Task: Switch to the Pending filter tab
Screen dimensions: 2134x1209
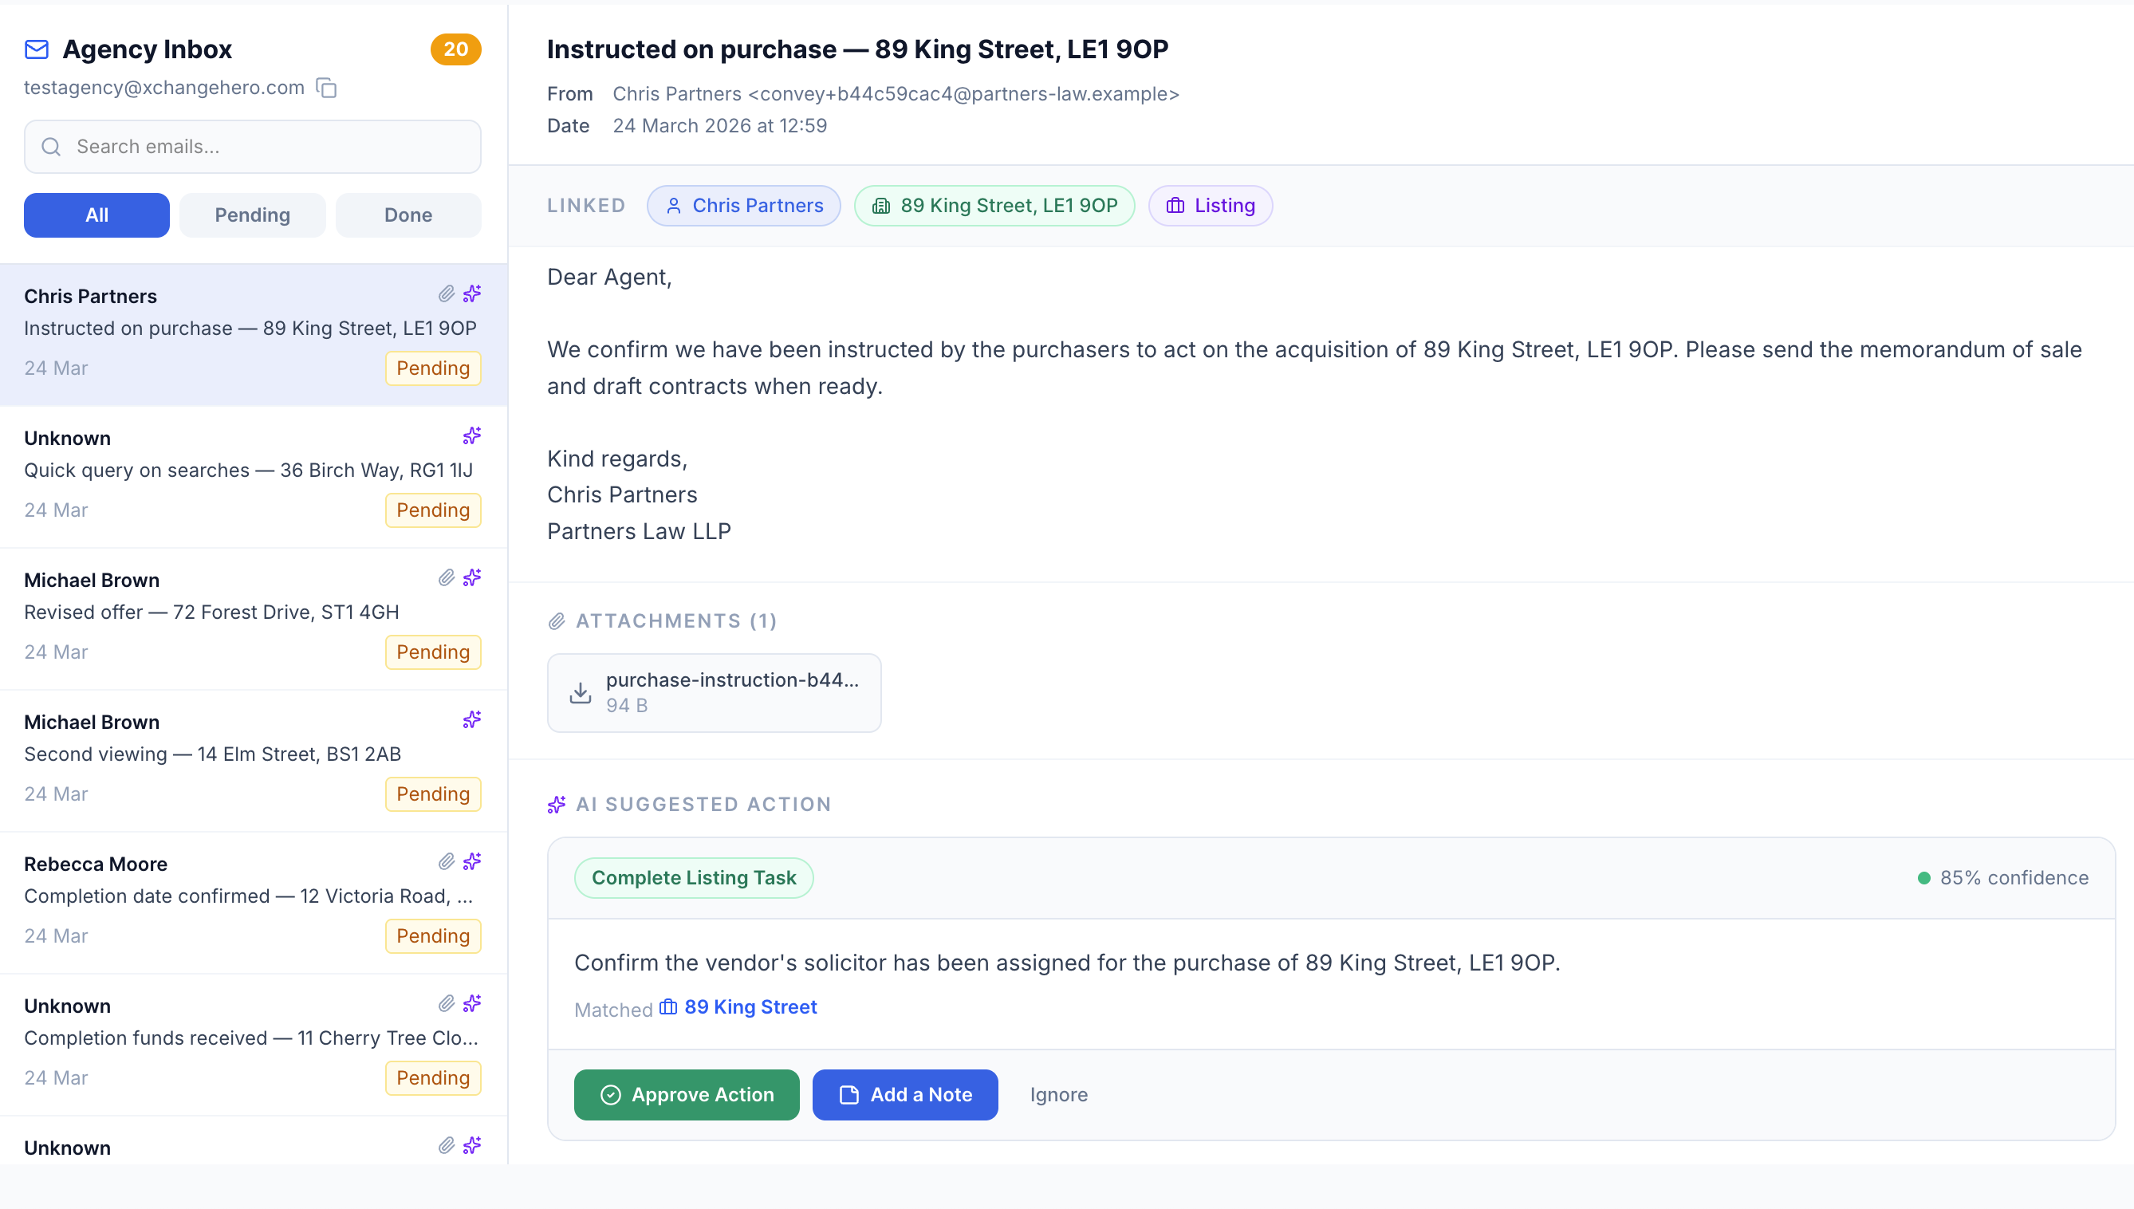Action: tap(253, 215)
